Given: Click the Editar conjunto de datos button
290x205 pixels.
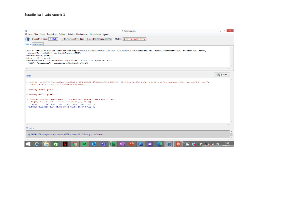Looking at the screenshot, I should (72, 39).
